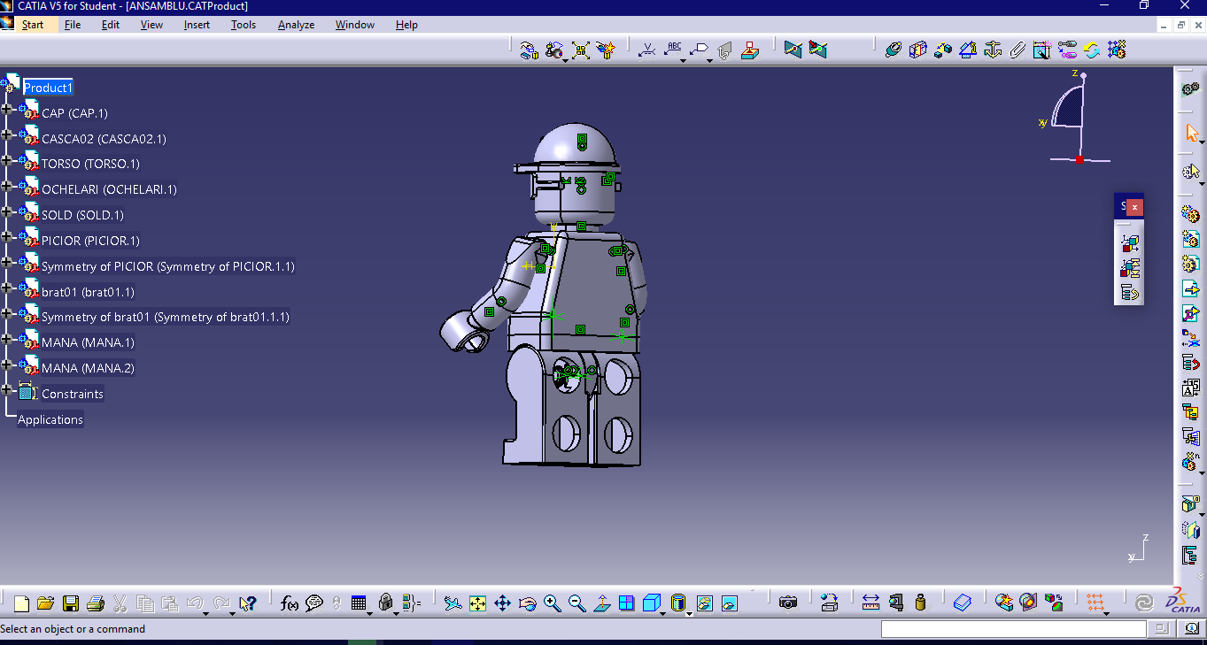Toggle Multi-View layout icon

[x=626, y=603]
